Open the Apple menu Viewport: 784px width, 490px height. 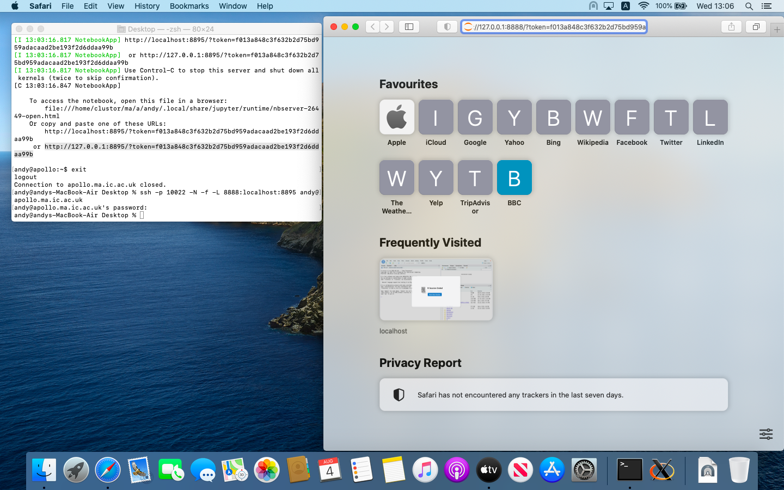15,6
